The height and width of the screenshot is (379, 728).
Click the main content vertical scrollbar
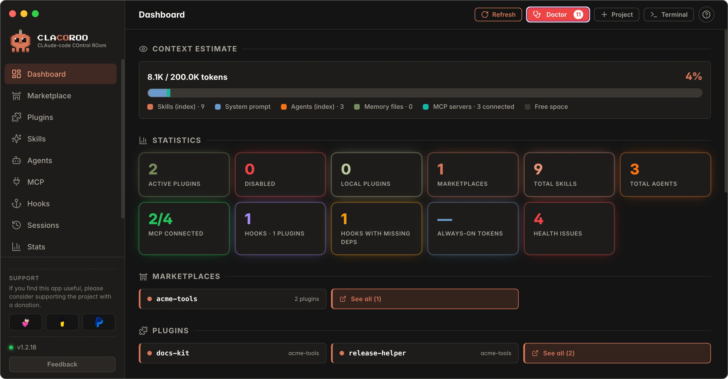(726, 111)
